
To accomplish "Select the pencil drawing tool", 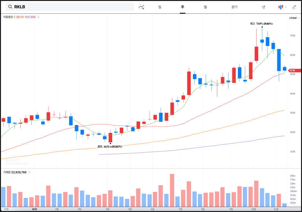I will [x=294, y=7].
